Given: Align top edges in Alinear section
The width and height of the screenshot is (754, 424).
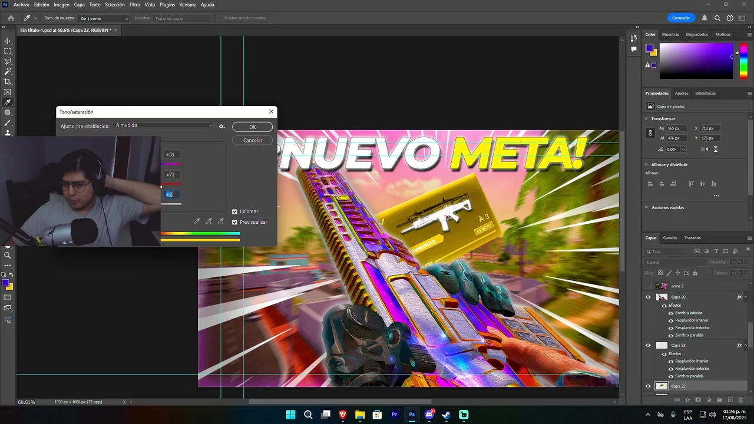Looking at the screenshot, I should pyautogui.click(x=692, y=184).
